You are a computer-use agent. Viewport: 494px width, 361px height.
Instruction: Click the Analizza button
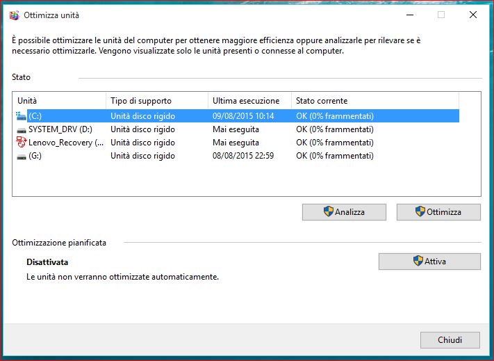click(x=344, y=212)
